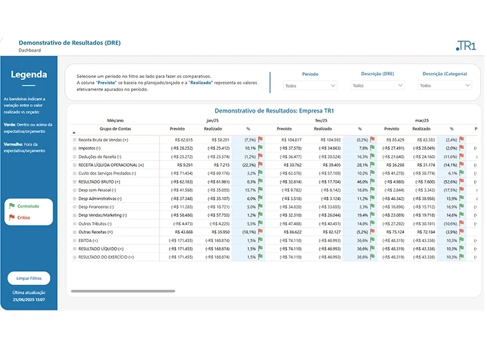Expand the EBITDA row
Viewport: 487px width, 349px height.
pos(74,240)
